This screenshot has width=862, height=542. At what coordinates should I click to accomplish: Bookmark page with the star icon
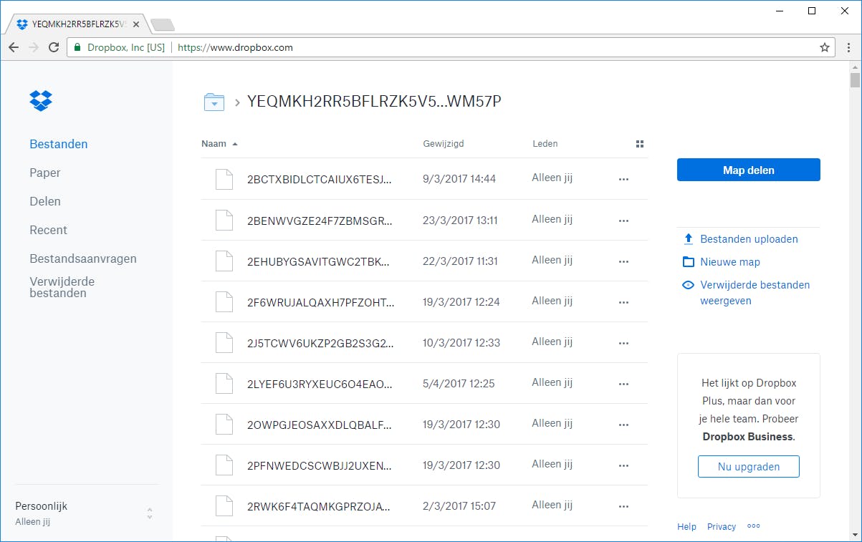click(825, 47)
